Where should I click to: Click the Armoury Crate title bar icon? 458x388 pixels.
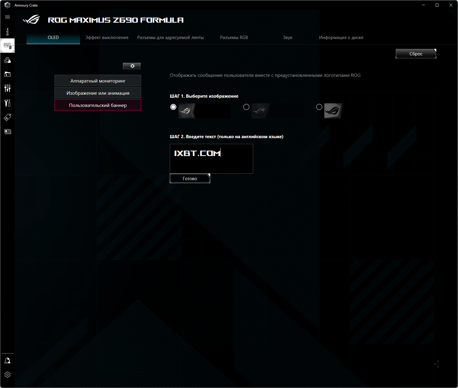pos(7,5)
